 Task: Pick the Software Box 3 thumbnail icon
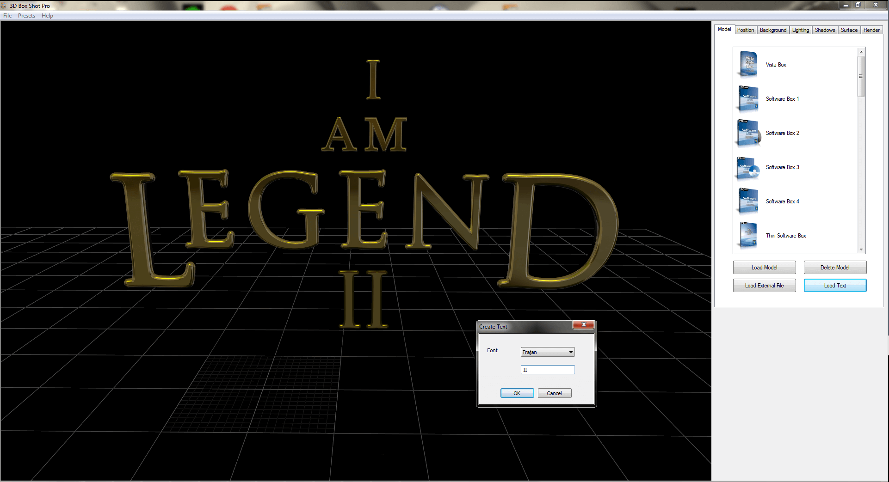(x=748, y=167)
